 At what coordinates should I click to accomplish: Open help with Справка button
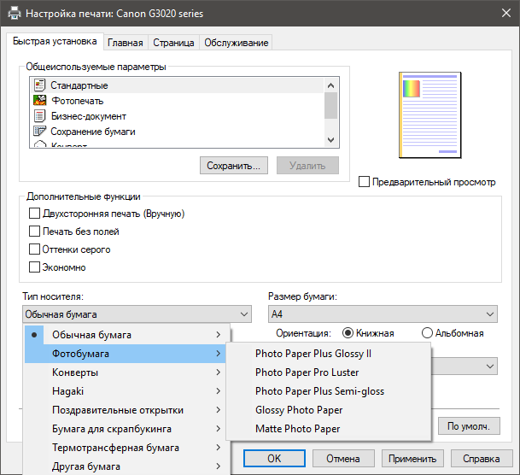[482, 459]
